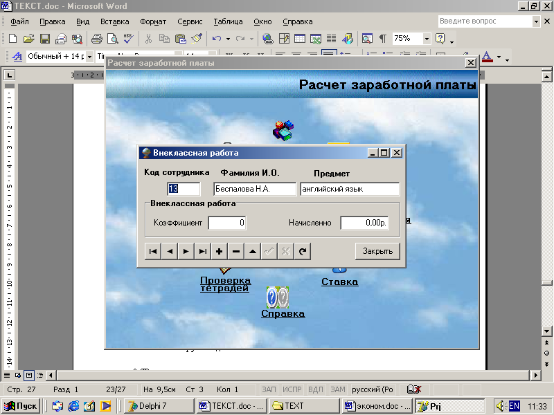The height and width of the screenshot is (415, 554).
Task: Open the Правка menu
Action: [53, 21]
